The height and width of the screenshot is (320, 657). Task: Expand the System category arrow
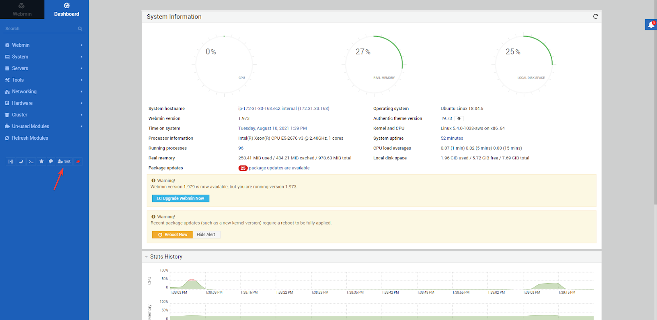(82, 57)
